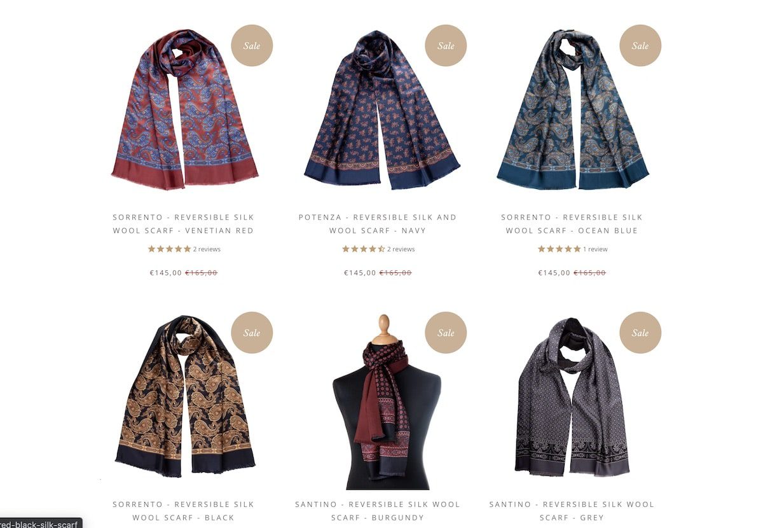This screenshot has height=528, width=763.
Task: Open Santino Burgundy scarf title link
Action: click(378, 511)
